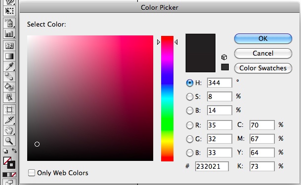Image resolution: width=301 pixels, height=185 pixels.
Task: Click the K field showing 73
Action: (262, 166)
